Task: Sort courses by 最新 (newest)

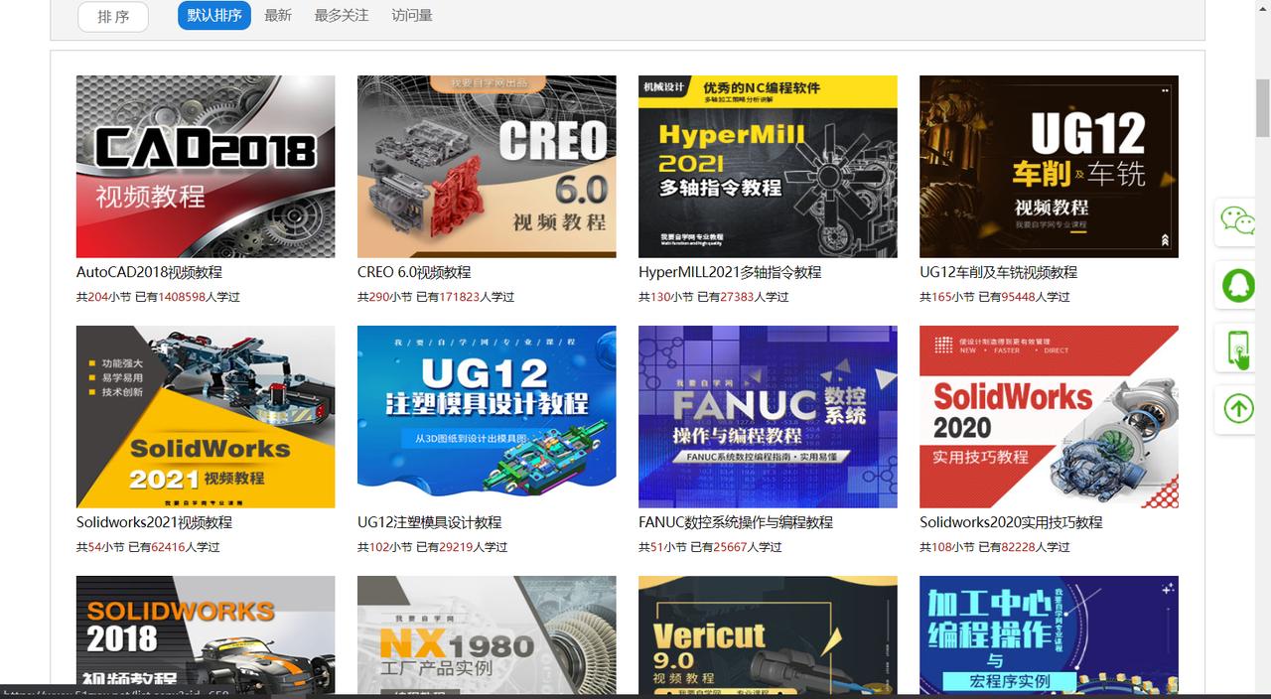Action: pyautogui.click(x=278, y=16)
